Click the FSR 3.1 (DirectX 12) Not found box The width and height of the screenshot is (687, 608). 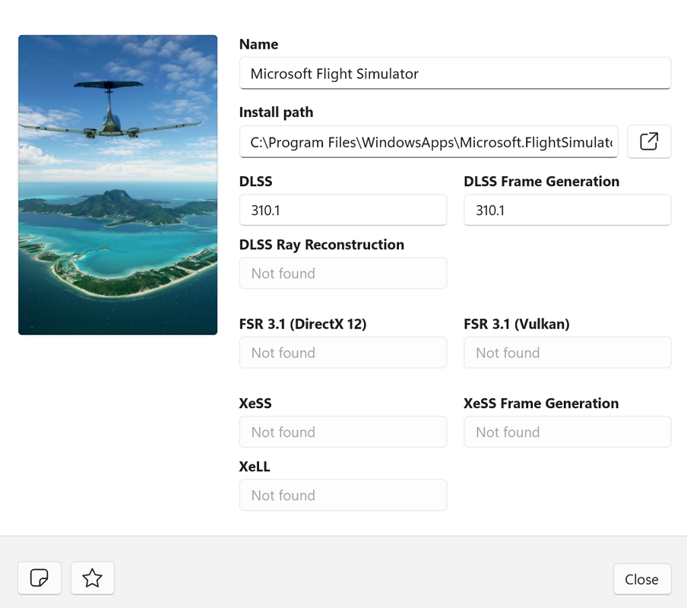tap(343, 352)
